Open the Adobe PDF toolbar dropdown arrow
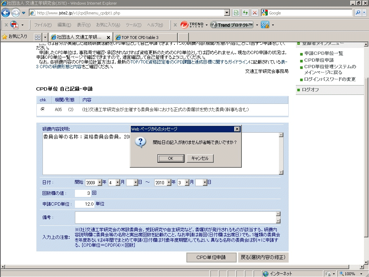The width and height of the screenshot is (369, 277). pyautogui.click(x=22, y=25)
